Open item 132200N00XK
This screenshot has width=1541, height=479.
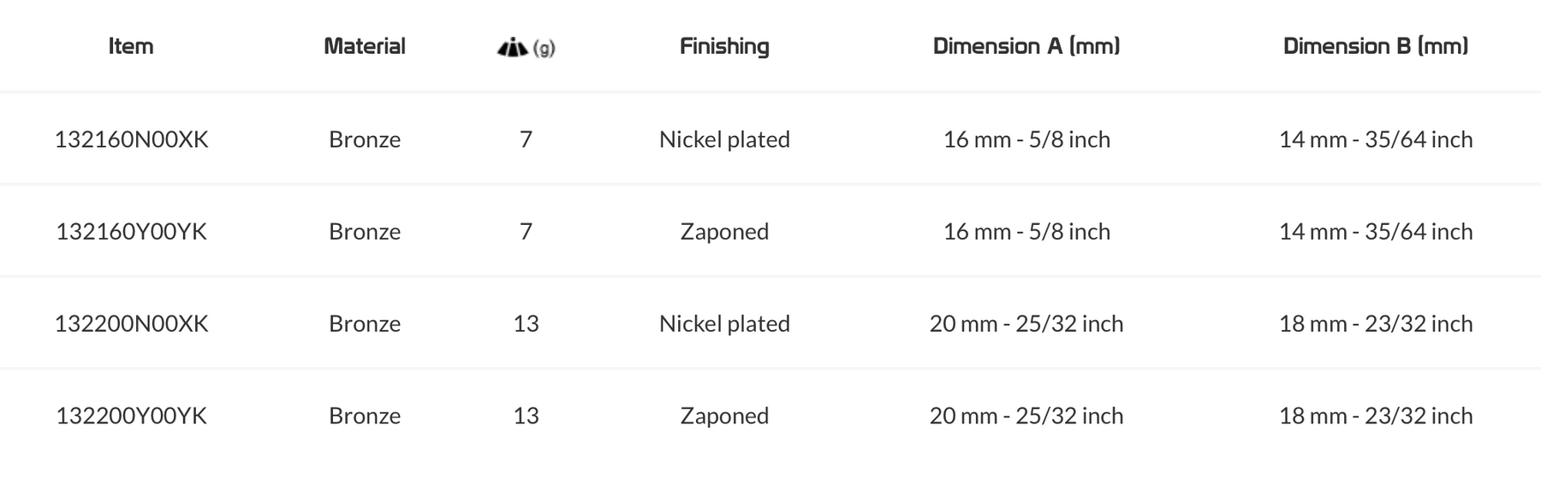pos(131,324)
